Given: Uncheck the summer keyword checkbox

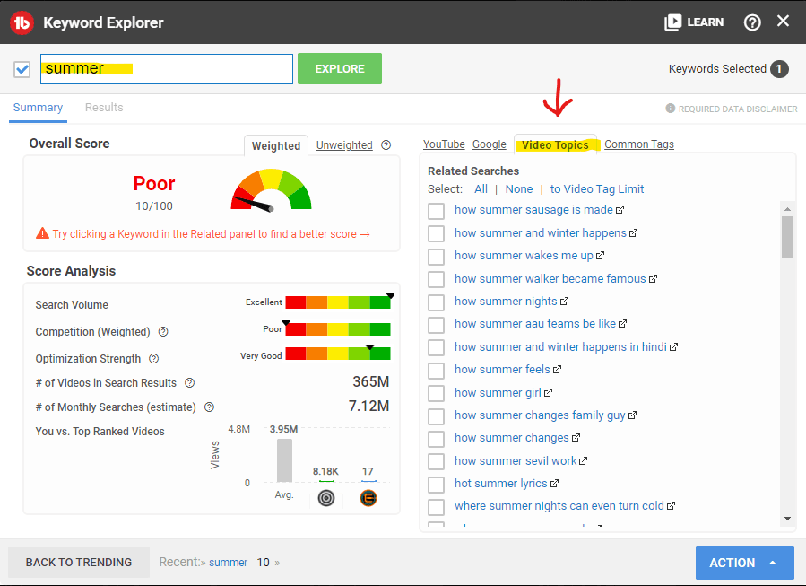Looking at the screenshot, I should tap(22, 69).
